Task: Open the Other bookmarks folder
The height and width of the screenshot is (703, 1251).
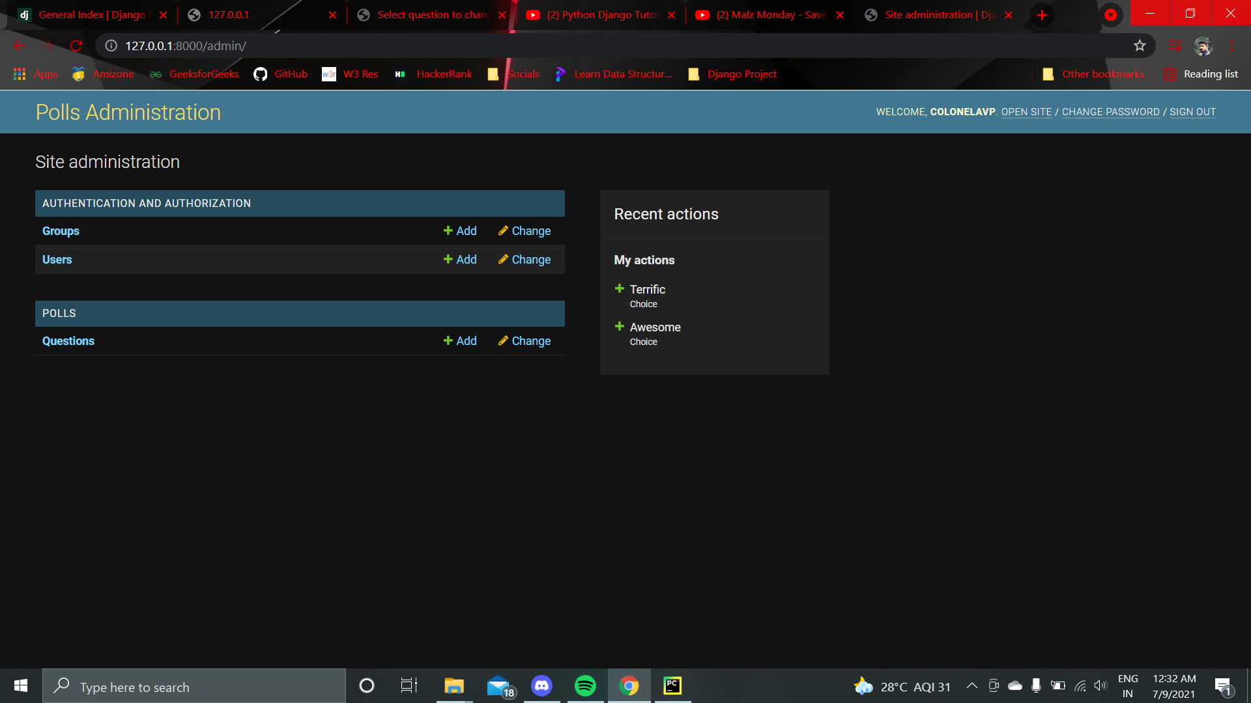Action: coord(1093,74)
